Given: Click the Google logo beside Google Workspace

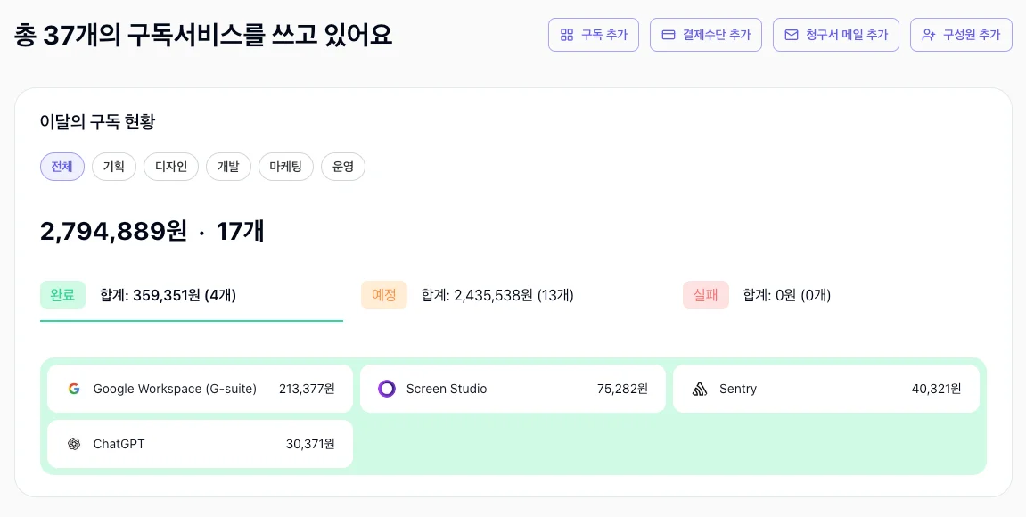Looking at the screenshot, I should pos(74,389).
